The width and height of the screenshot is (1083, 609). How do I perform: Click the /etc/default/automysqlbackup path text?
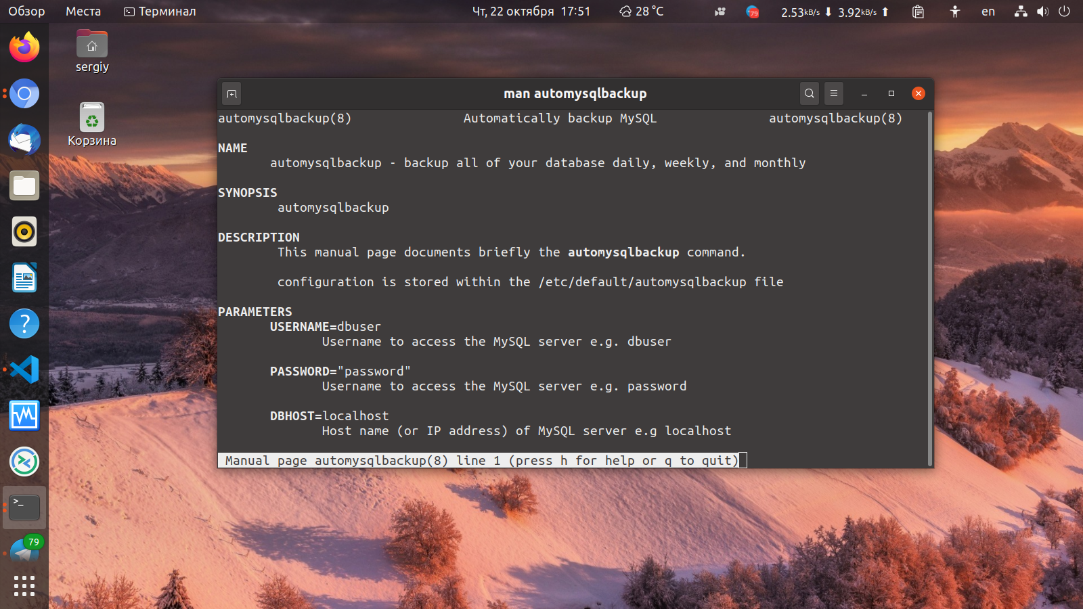[642, 282]
